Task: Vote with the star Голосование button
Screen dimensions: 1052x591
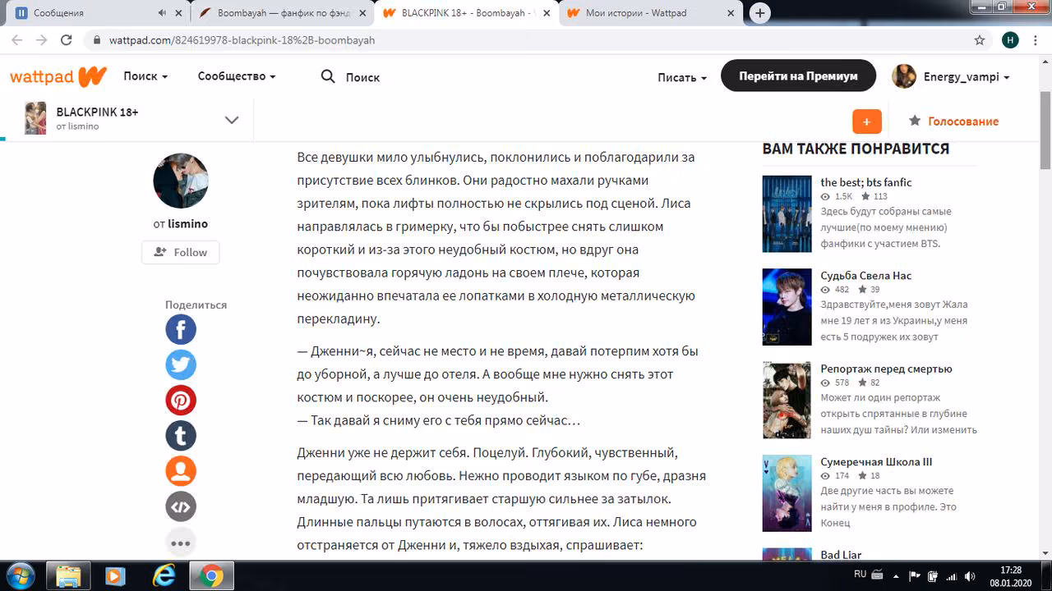Action: (953, 121)
